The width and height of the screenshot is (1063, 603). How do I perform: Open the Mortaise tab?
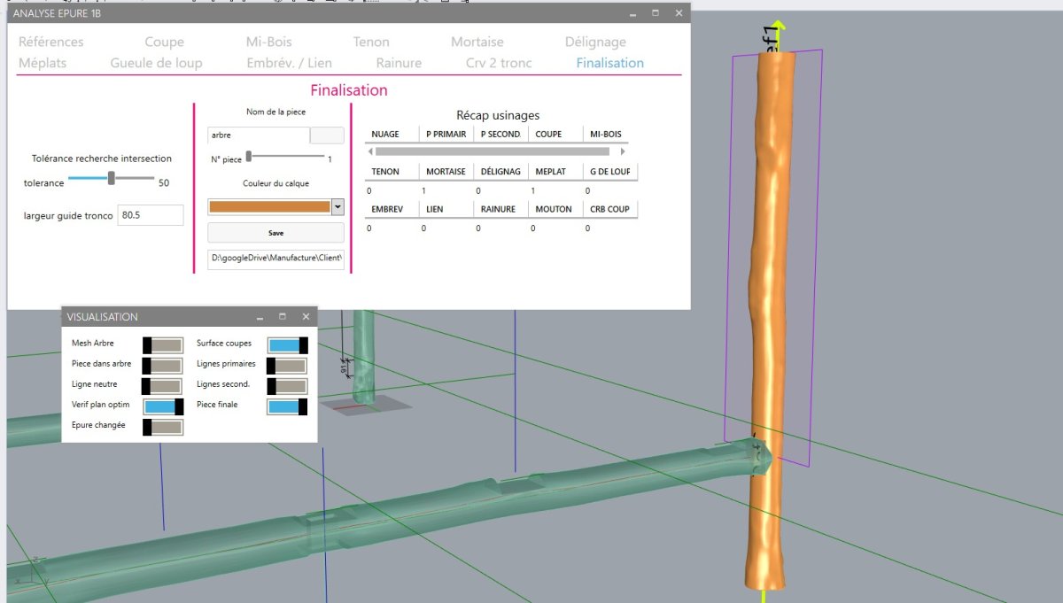pyautogui.click(x=477, y=42)
